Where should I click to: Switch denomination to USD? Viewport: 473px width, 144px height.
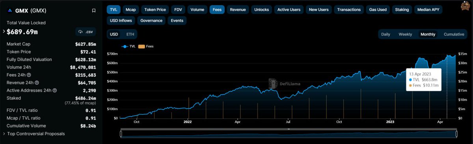114,34
